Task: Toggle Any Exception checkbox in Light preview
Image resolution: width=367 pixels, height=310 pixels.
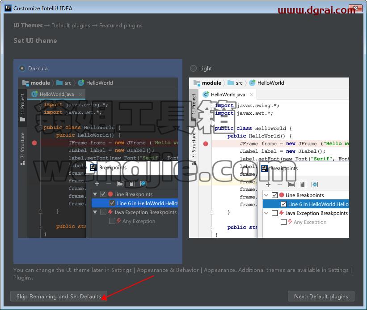Action: (283, 222)
